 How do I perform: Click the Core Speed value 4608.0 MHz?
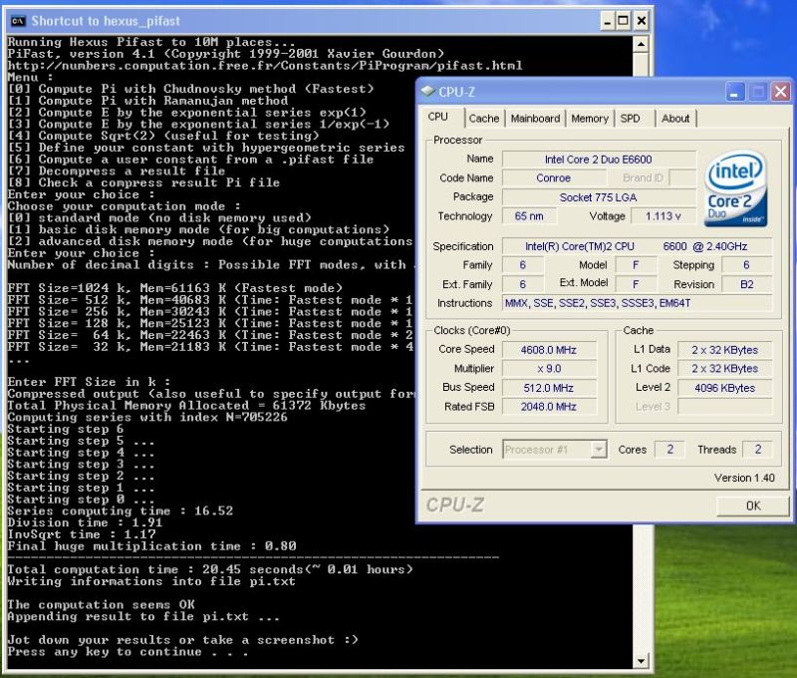tap(549, 350)
